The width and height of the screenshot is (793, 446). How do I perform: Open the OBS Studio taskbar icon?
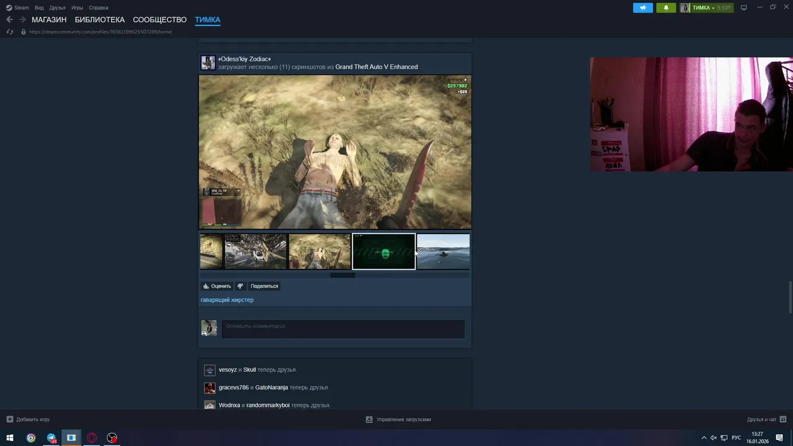point(112,438)
